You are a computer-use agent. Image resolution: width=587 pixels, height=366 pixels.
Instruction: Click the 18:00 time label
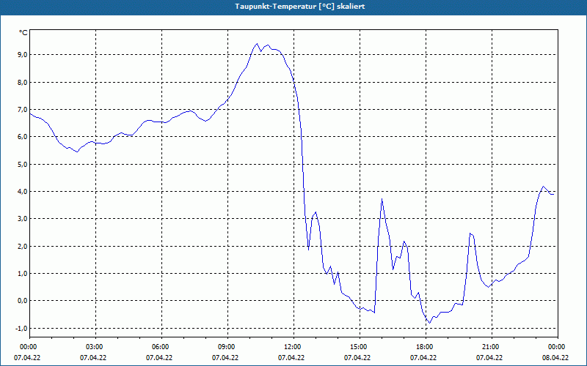426,347
